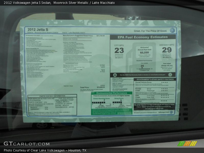
Task: Click the EPA seal in fuel economy footer
Action: 115,75
